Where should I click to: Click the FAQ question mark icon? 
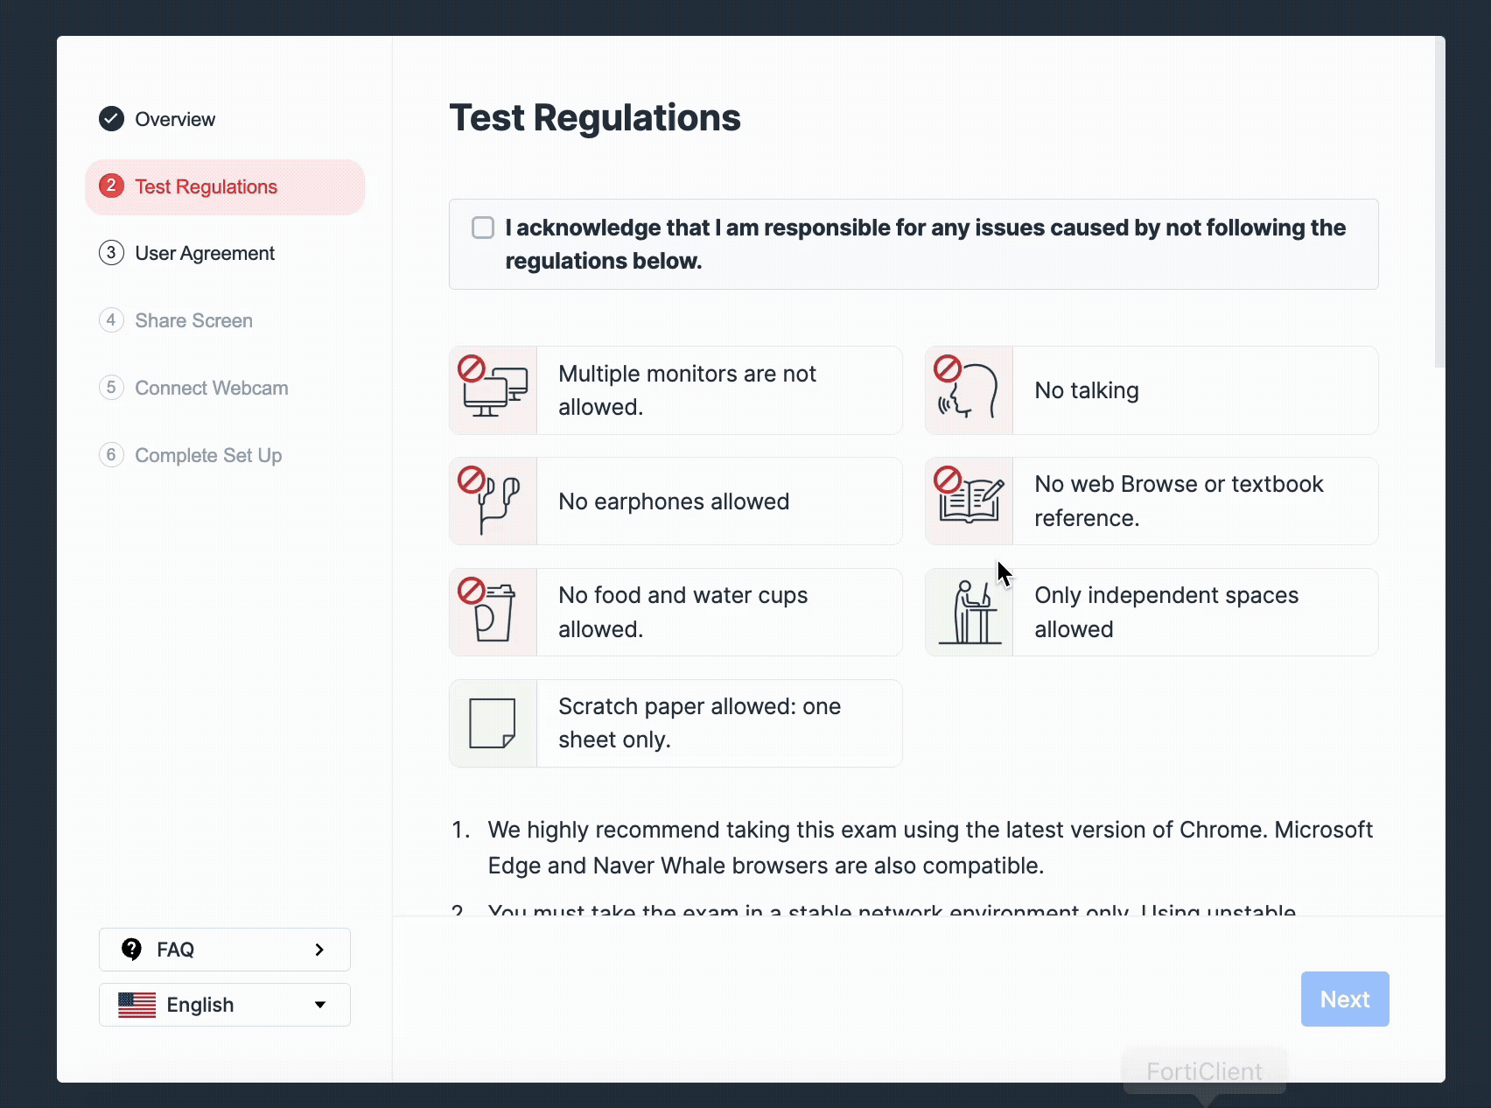tap(132, 949)
